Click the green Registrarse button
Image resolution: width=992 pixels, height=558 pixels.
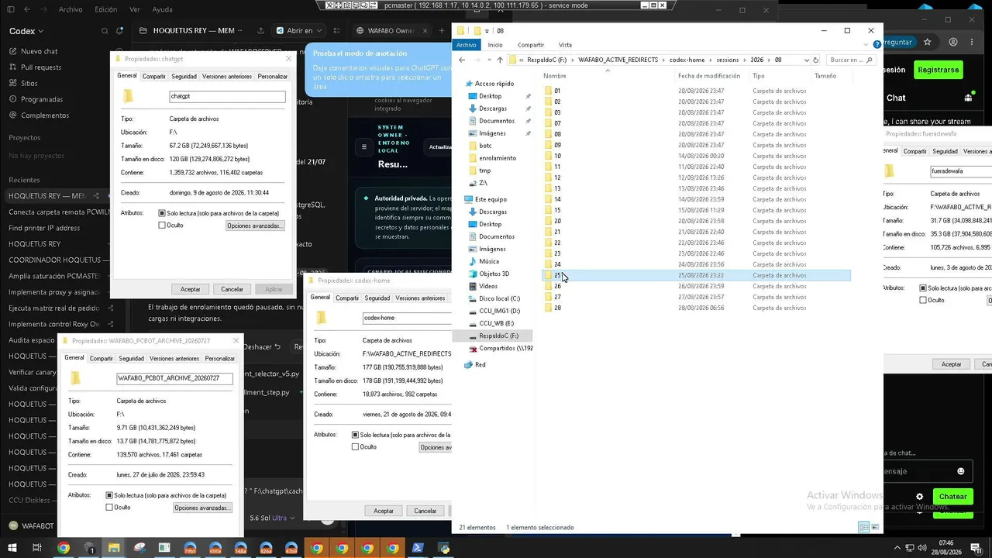coord(938,70)
